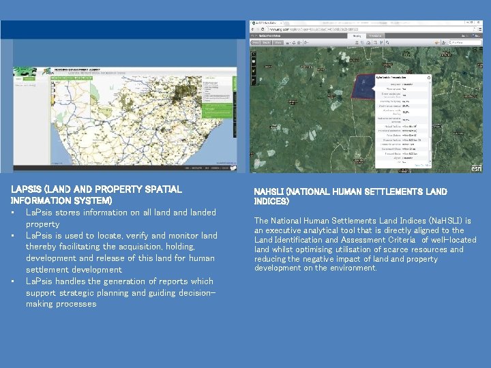The width and height of the screenshot is (491, 368).
Task: Click the green tab in LaPsis left panel
Action: 29,79
